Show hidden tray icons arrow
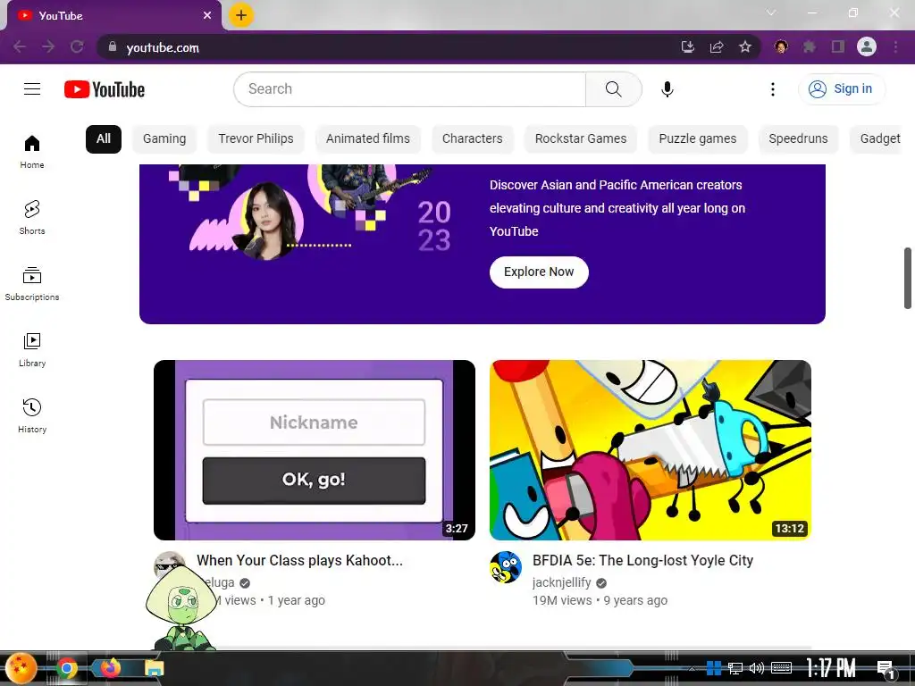The image size is (915, 686). tap(693, 668)
